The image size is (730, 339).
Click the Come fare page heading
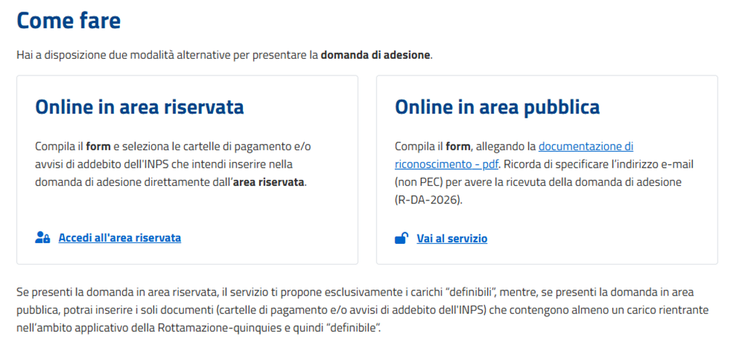click(68, 20)
